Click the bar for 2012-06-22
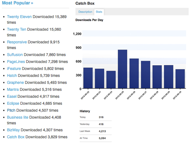This screenshot has width=193, height=143. (x=88, y=78)
